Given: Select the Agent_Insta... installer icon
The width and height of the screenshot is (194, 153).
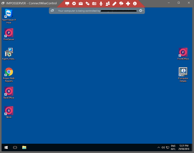Looking at the screenshot, I should click(x=9, y=54).
